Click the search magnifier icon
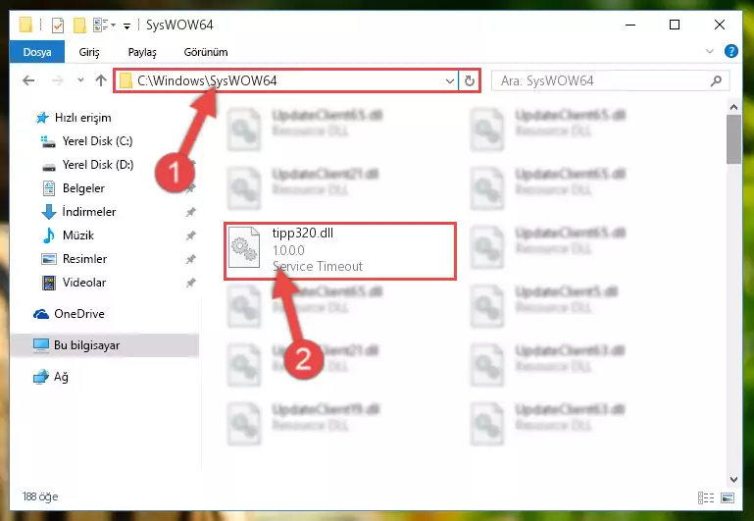Screen dimensions: 754x521 [x=716, y=80]
